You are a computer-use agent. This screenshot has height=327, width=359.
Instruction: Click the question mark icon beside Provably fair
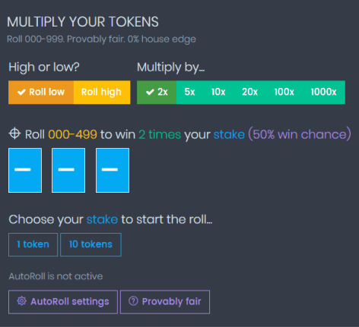click(x=133, y=301)
